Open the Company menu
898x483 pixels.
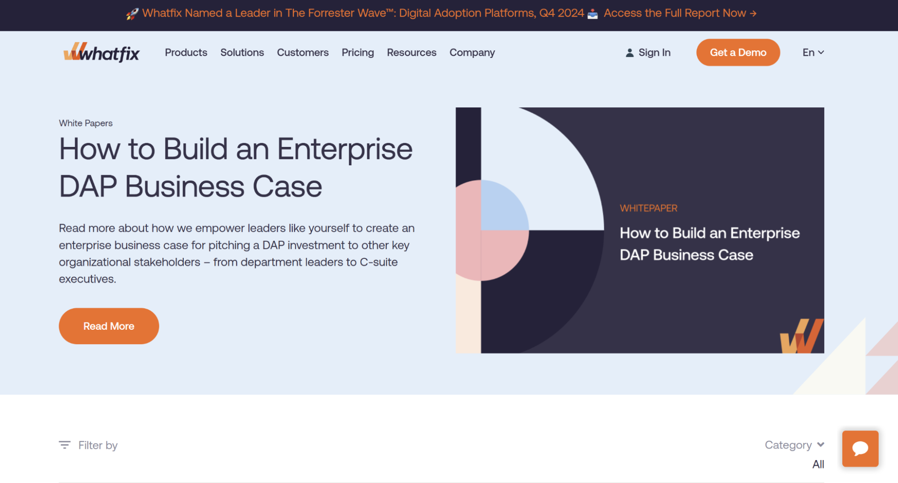(472, 53)
